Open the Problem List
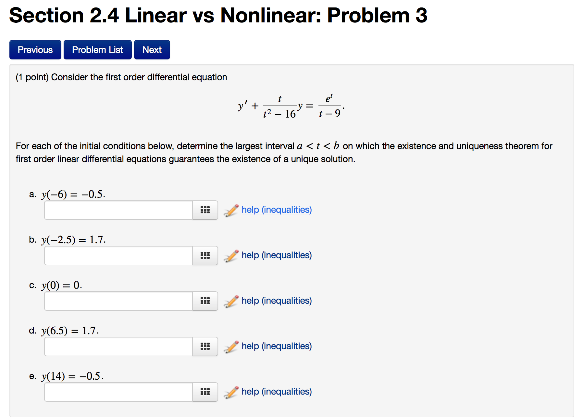The height and width of the screenshot is (417, 583). [98, 50]
